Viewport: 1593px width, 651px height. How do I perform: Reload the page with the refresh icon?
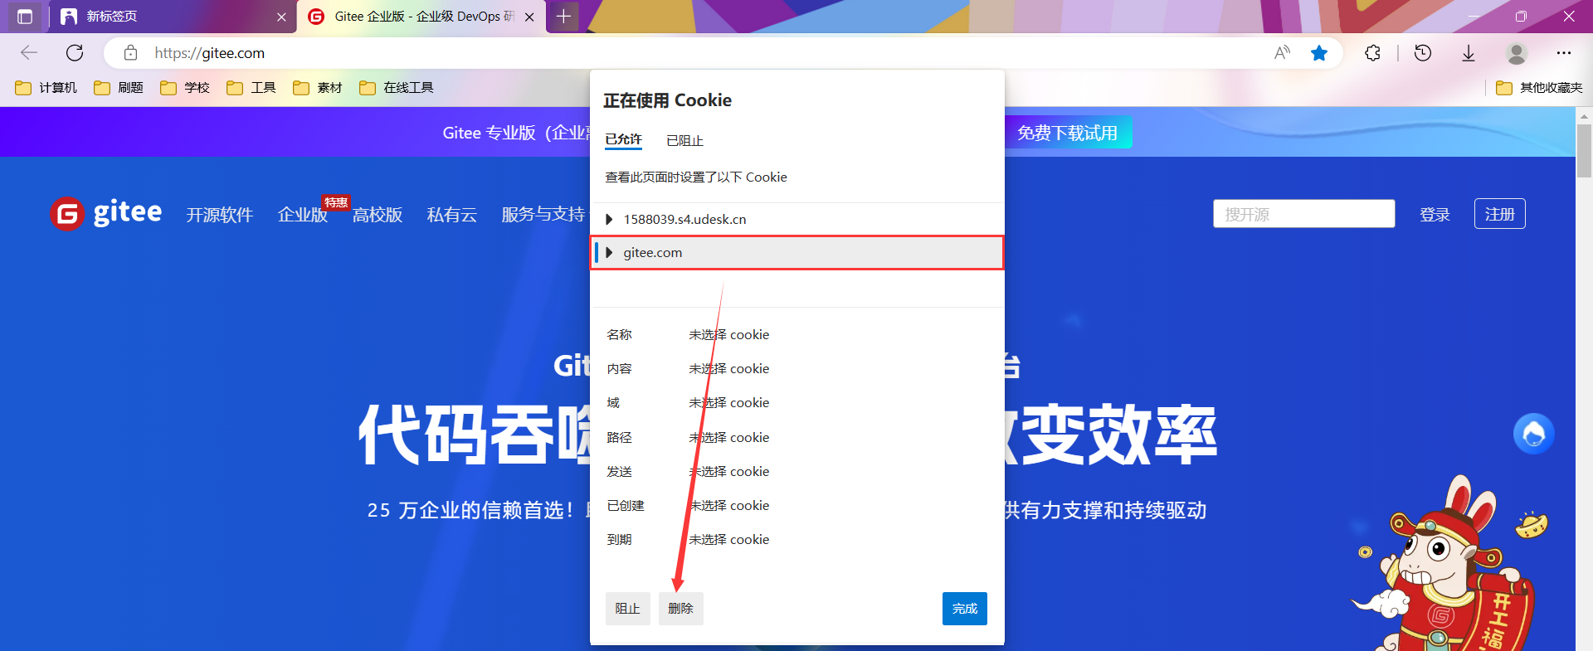click(75, 53)
